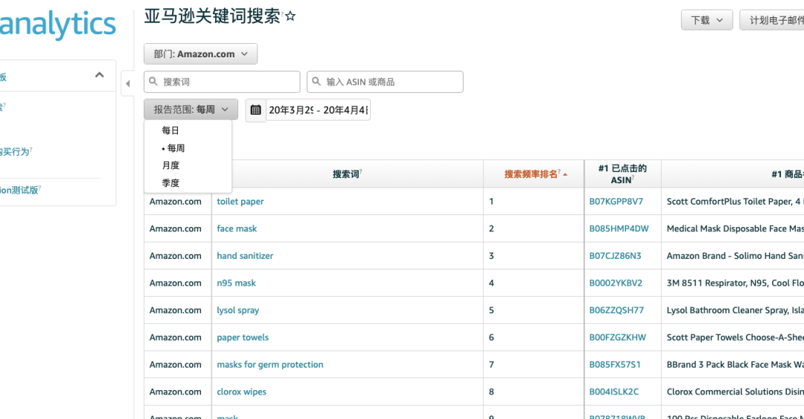Screen dimensions: 804x419
Task: Open the 部门: Amazon.com dropdown
Action: click(x=200, y=54)
